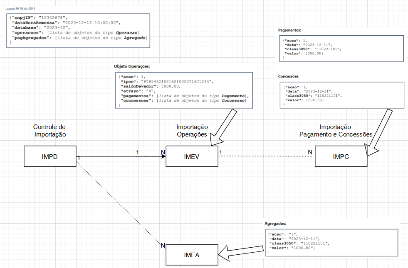Select the Objeto Operações JSON box
Screen dimensions: 408x268
[184, 90]
